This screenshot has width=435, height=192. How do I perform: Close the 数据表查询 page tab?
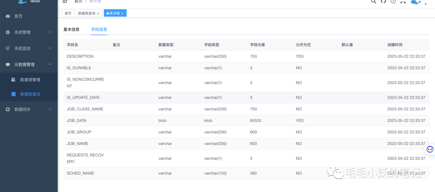pyautogui.click(x=98, y=14)
